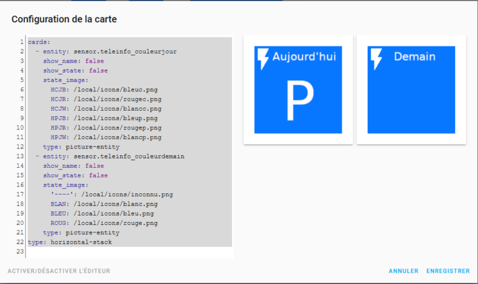This screenshot has width=478, height=284.
Task: Click the HCJB bleuc.png path line
Action: pyautogui.click(x=106, y=89)
